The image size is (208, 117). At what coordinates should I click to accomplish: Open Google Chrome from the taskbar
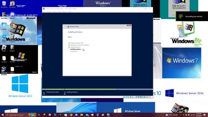click(x=71, y=115)
